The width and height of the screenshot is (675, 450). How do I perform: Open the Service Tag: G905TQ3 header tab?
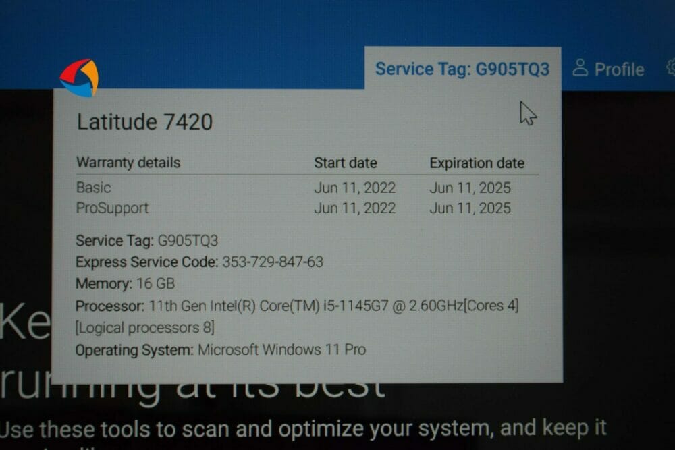462,69
